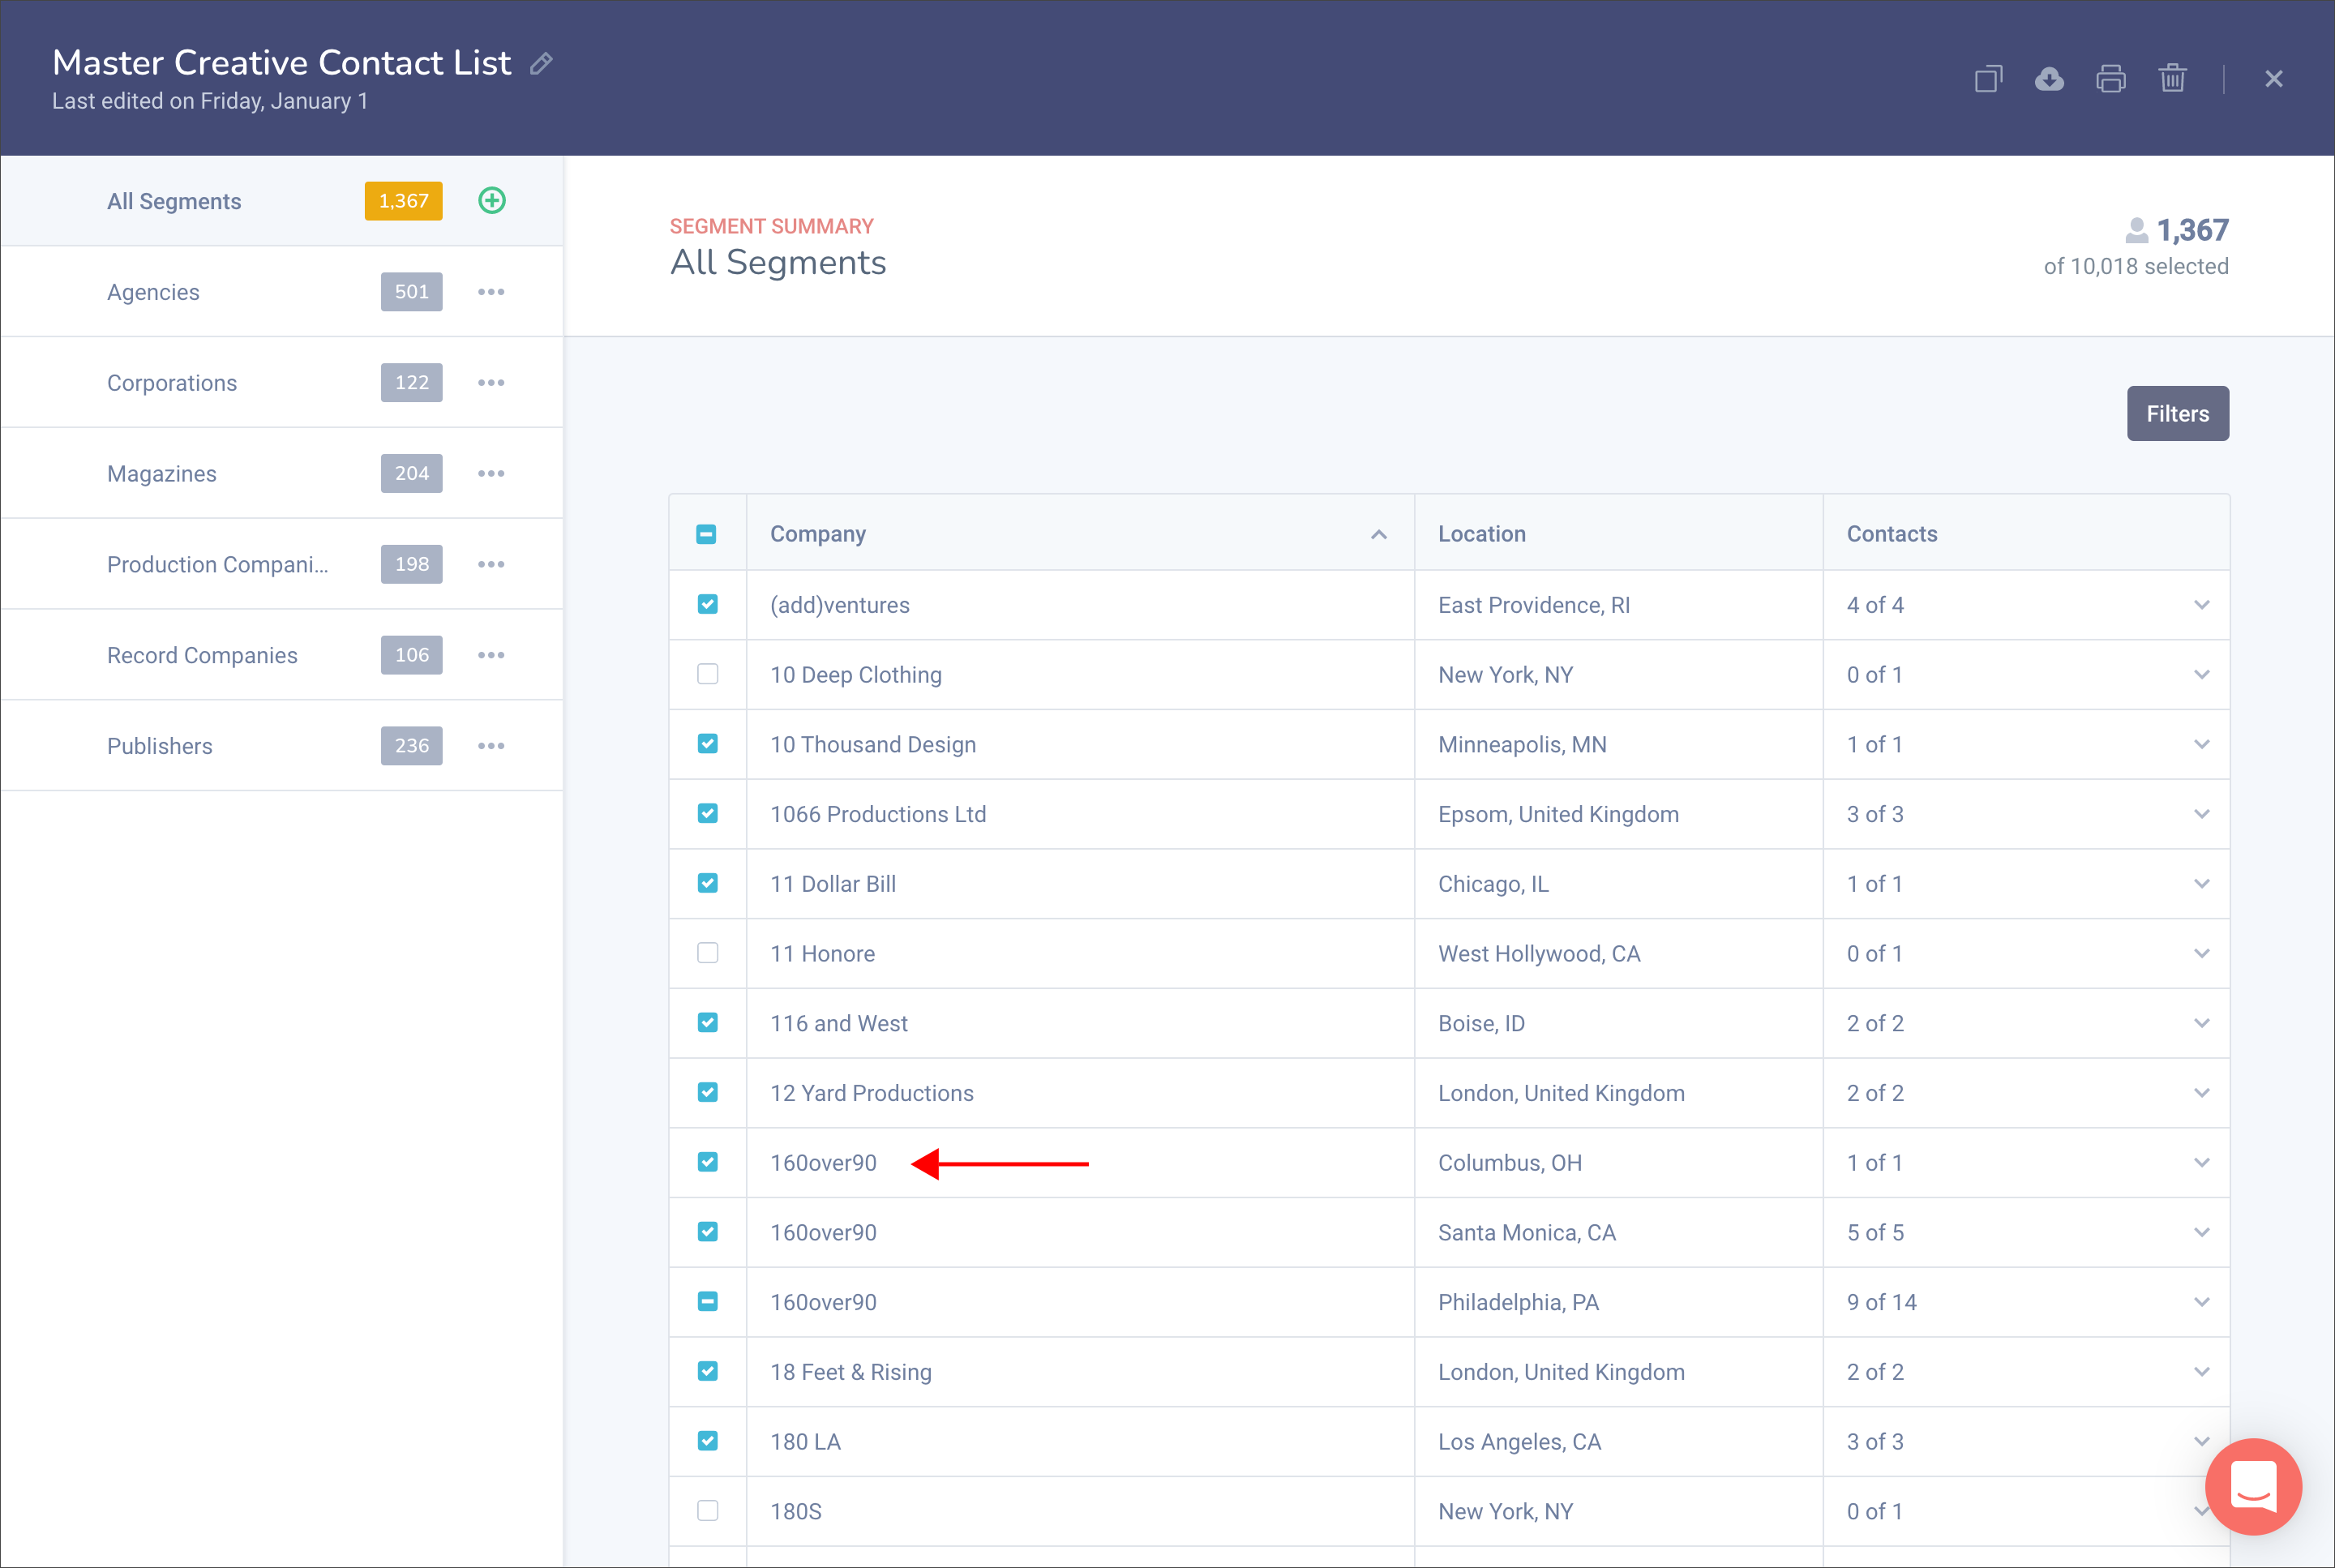Open the chat support bubble

point(2254,1486)
